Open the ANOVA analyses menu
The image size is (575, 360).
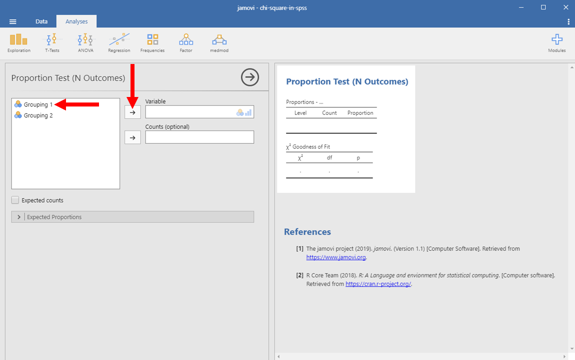coord(85,43)
